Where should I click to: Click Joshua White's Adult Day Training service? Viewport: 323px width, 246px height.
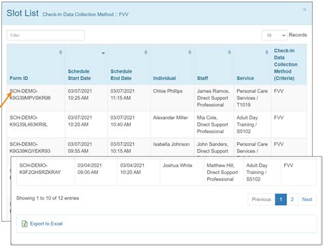(257, 172)
